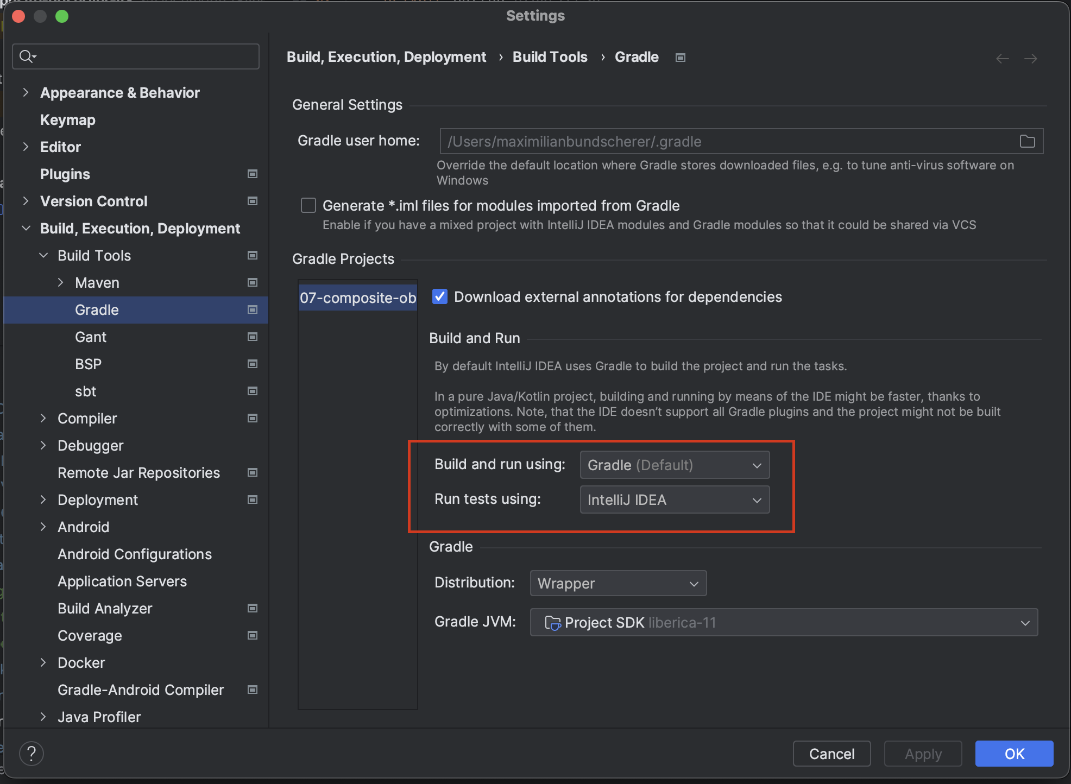This screenshot has height=784, width=1071.
Task: Open the Build and run using dropdown
Action: click(675, 465)
